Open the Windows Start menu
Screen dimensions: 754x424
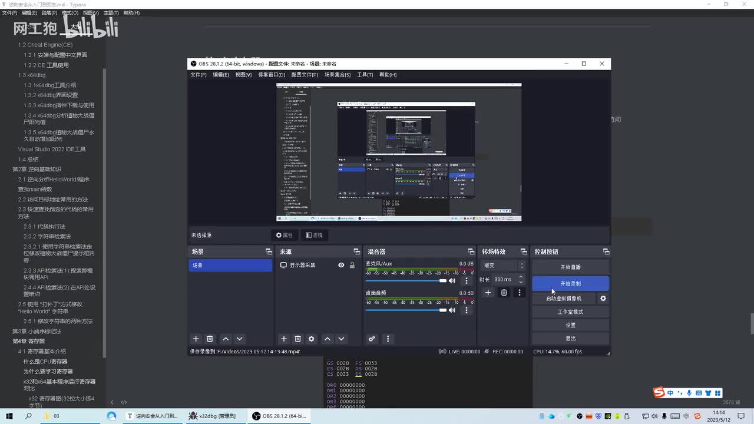point(9,416)
